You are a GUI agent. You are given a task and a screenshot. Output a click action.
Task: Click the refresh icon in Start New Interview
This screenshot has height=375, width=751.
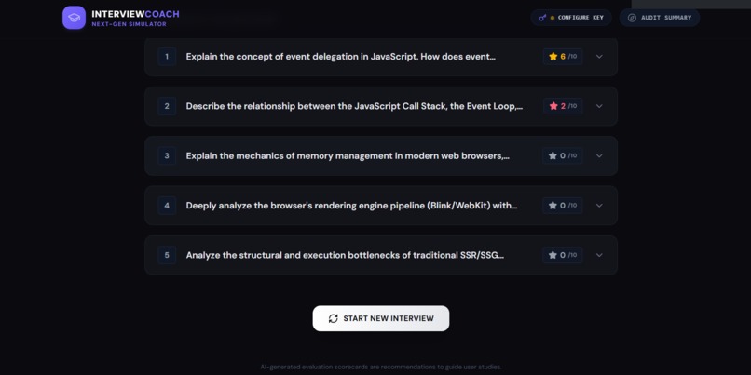334,318
